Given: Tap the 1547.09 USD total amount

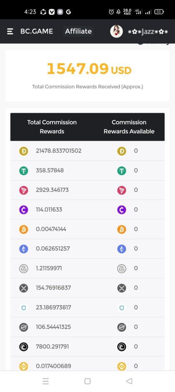Looking at the screenshot, I should (89, 69).
